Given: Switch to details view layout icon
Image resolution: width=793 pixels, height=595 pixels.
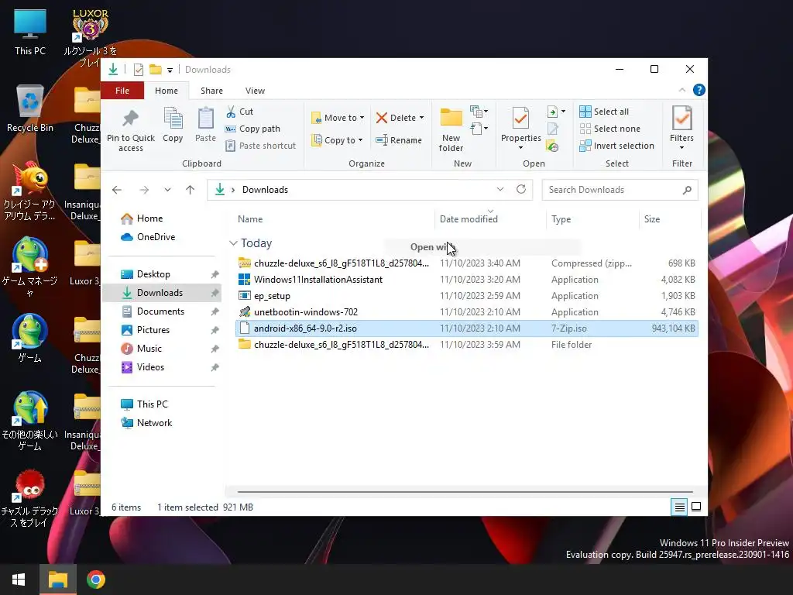Looking at the screenshot, I should 680,507.
